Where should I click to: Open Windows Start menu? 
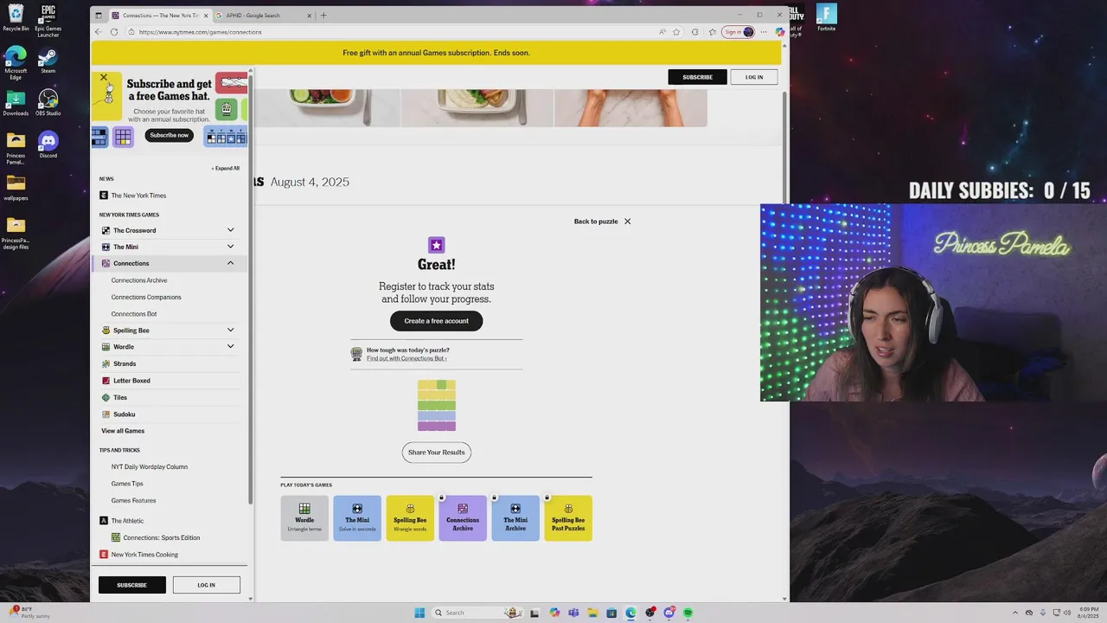click(x=419, y=613)
